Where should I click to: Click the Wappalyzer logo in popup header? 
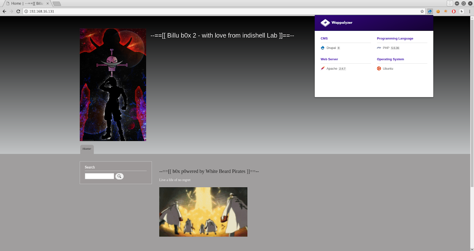point(325,23)
